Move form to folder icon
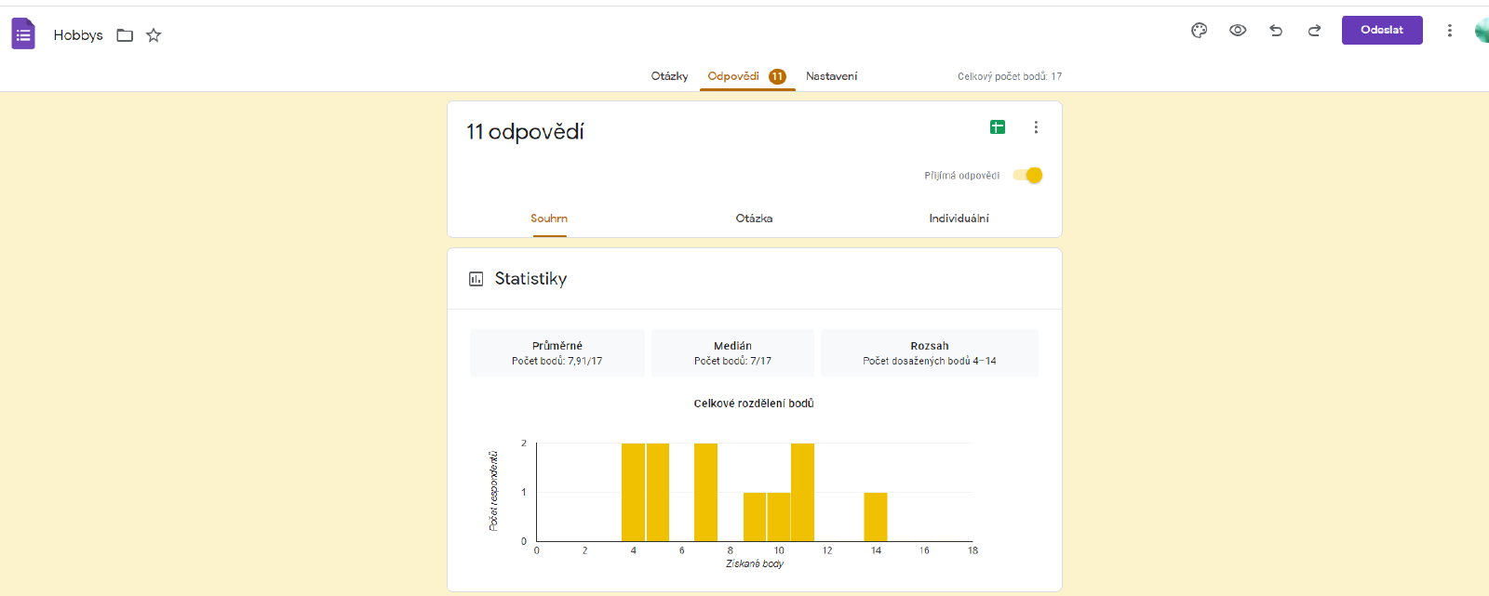 pos(125,35)
